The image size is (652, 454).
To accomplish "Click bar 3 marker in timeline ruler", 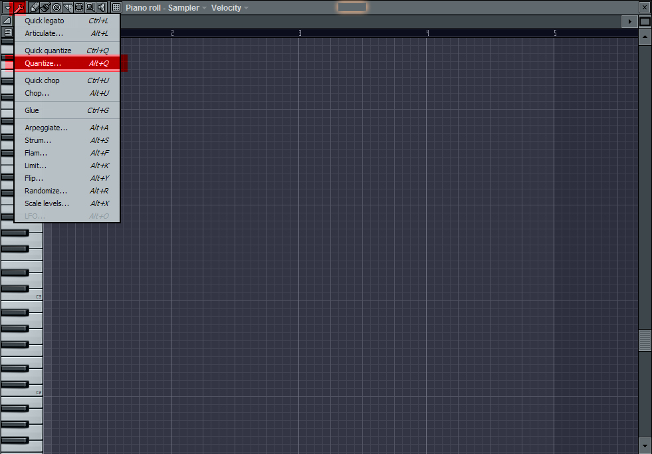I will coord(300,33).
